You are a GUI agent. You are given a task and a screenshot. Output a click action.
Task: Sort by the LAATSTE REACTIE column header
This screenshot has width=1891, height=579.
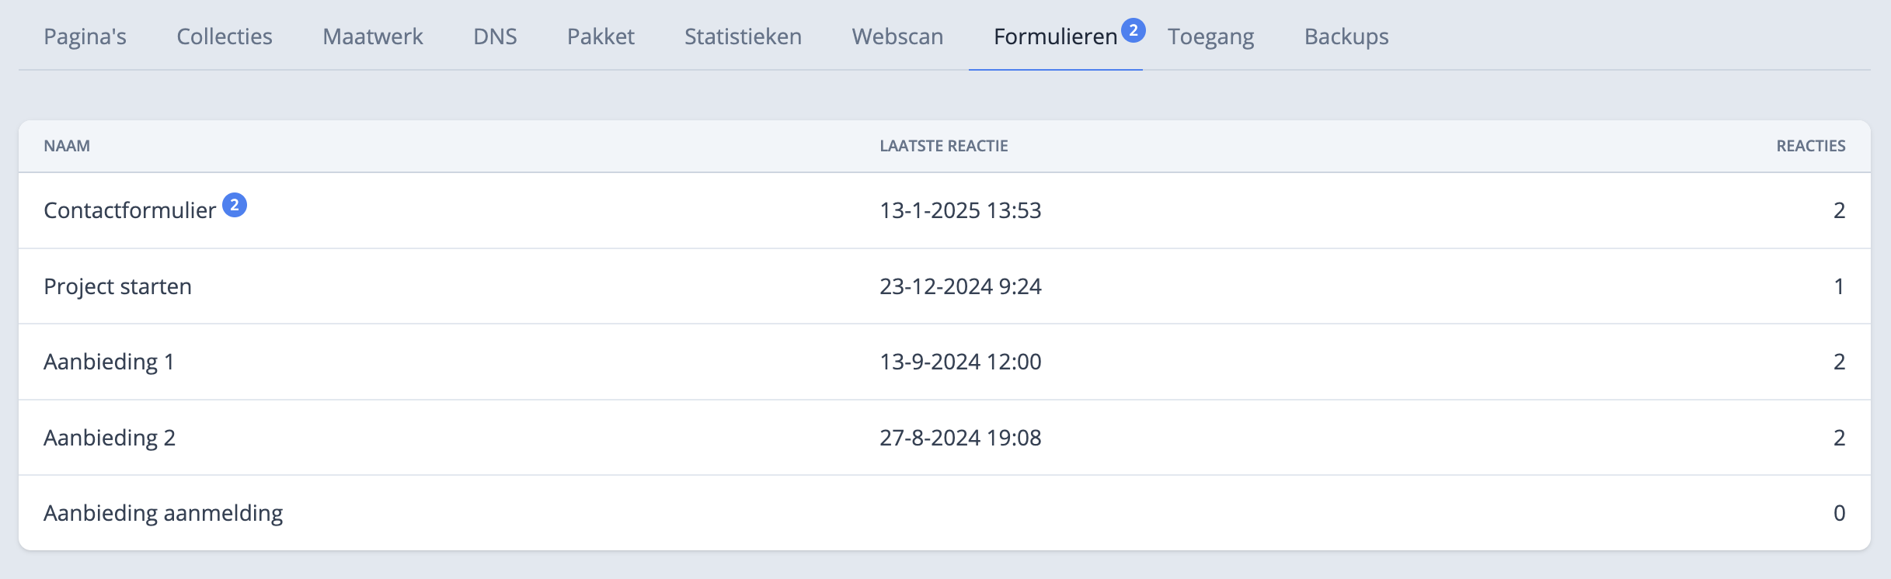944,145
